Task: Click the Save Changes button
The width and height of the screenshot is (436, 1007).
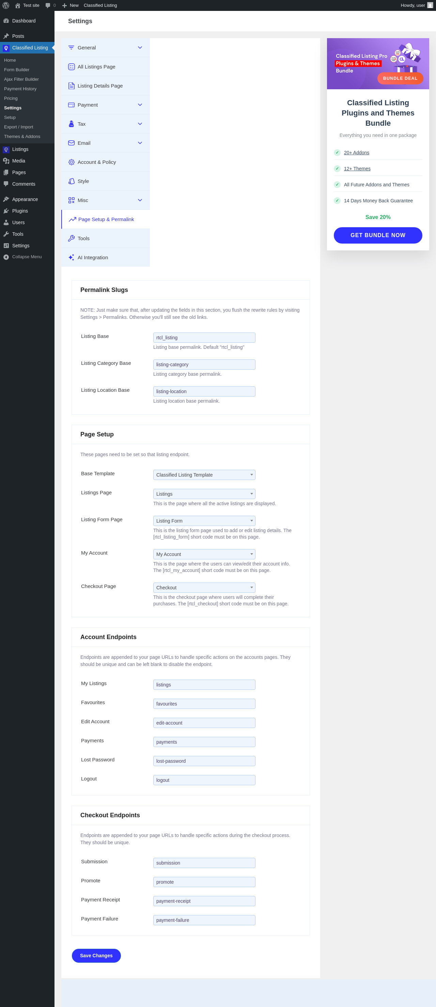Action: pos(96,955)
